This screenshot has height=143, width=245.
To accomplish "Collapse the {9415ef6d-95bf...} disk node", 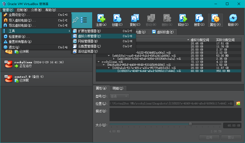I will pyautogui.click(x=104, y=65).
